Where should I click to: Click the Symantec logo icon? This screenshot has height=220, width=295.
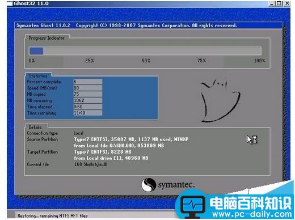(x=149, y=185)
